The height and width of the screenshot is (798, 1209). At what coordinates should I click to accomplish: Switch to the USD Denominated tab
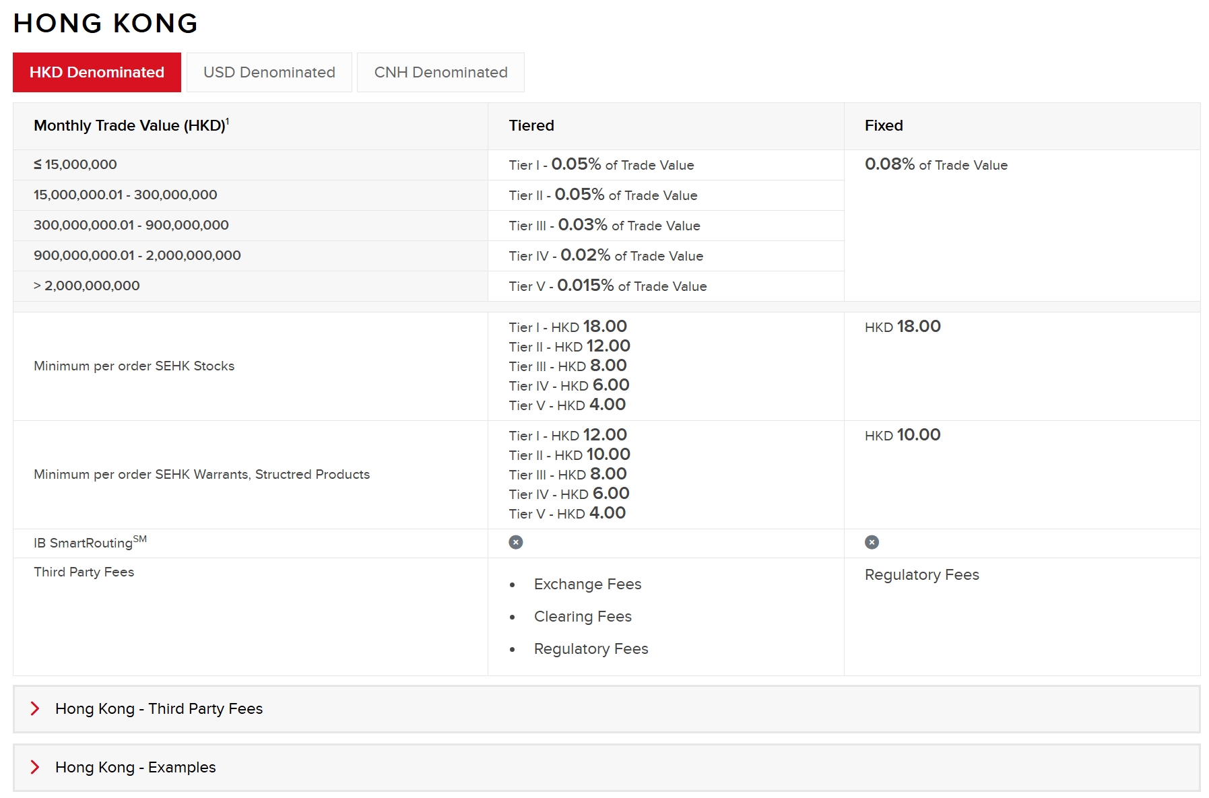269,72
